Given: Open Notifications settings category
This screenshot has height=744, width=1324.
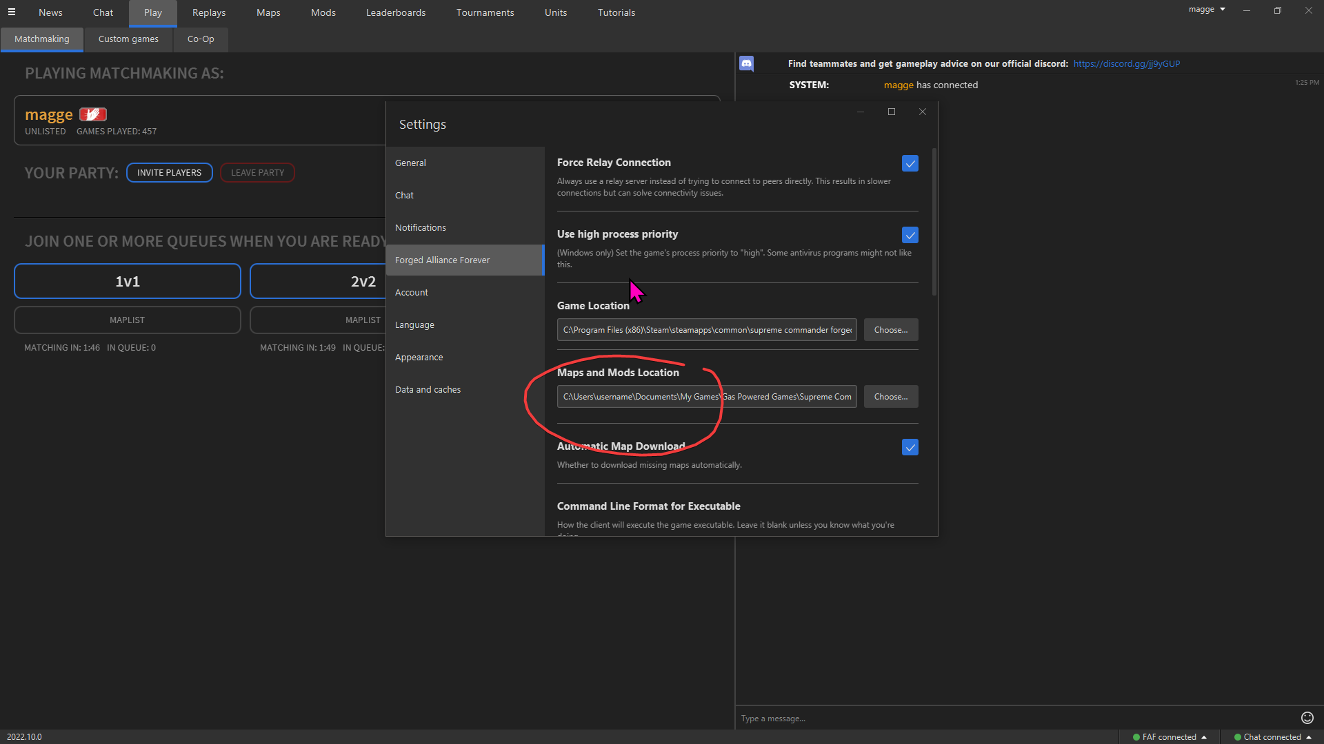Looking at the screenshot, I should (465, 228).
